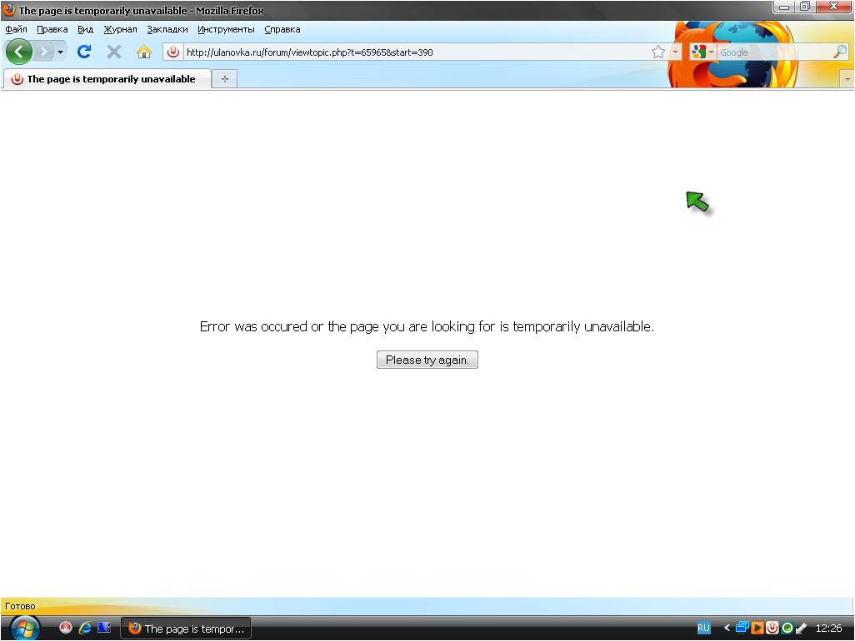Reload the page with the Refresh icon

84,52
